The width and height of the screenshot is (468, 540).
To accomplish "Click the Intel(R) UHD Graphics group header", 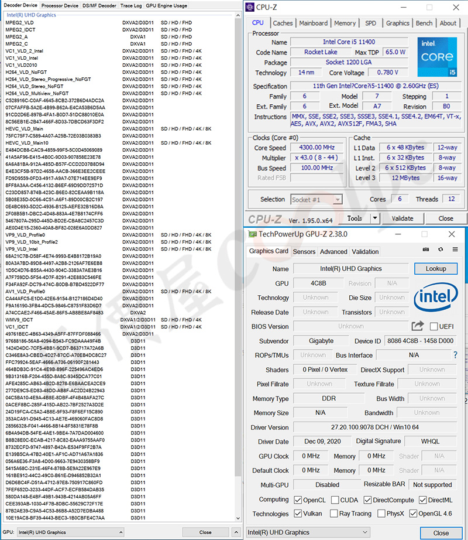I will coord(31,15).
